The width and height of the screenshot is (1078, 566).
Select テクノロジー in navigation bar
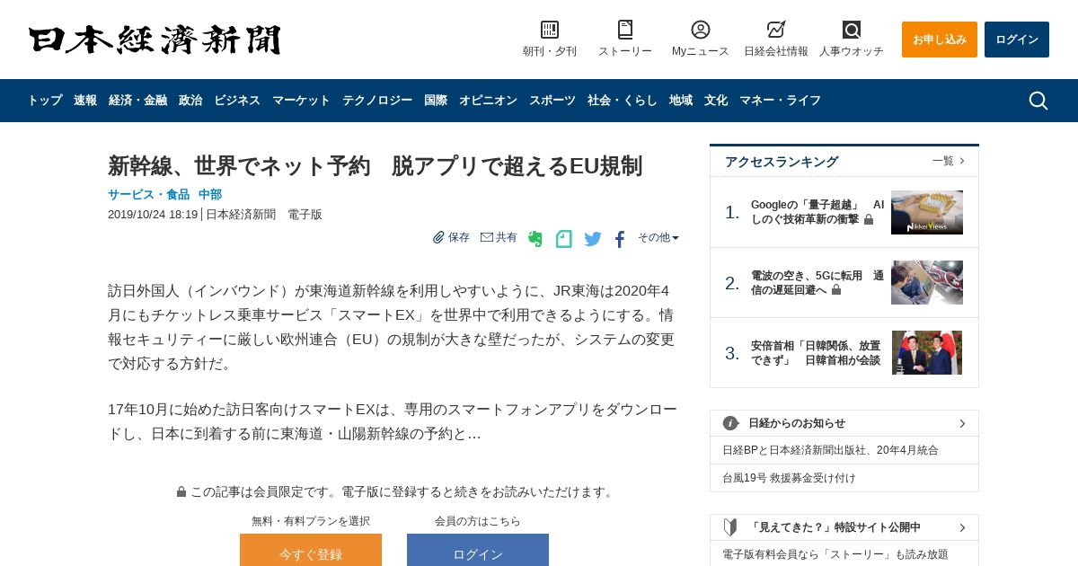377,101
